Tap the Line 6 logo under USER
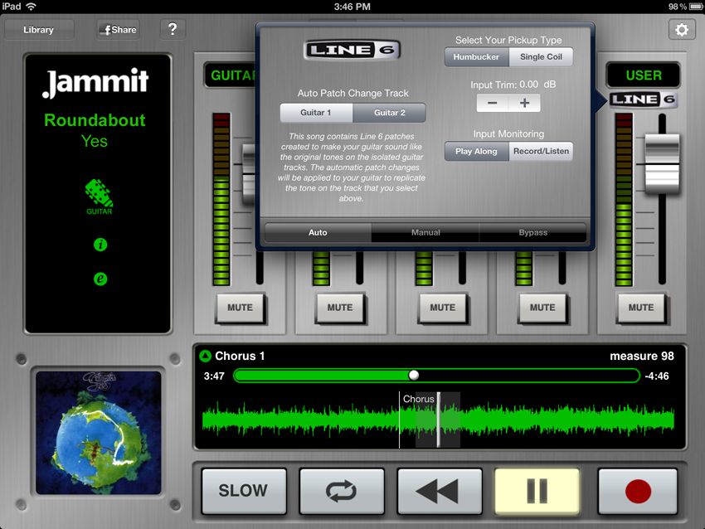Screen dimensions: 705x529 (x=643, y=99)
